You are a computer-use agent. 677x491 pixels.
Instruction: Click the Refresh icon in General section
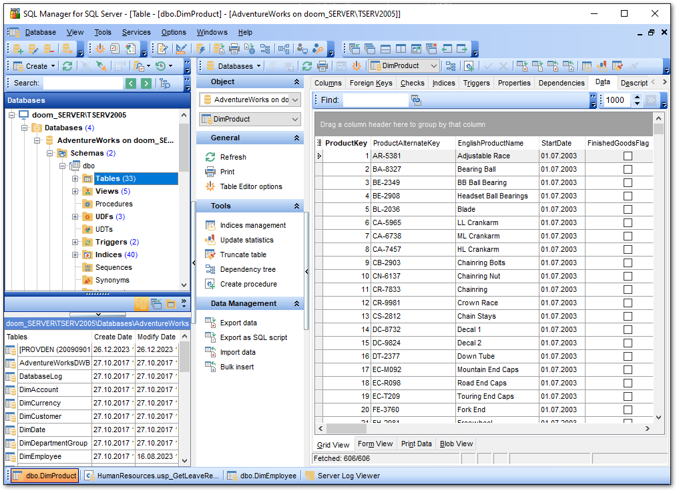coord(210,157)
